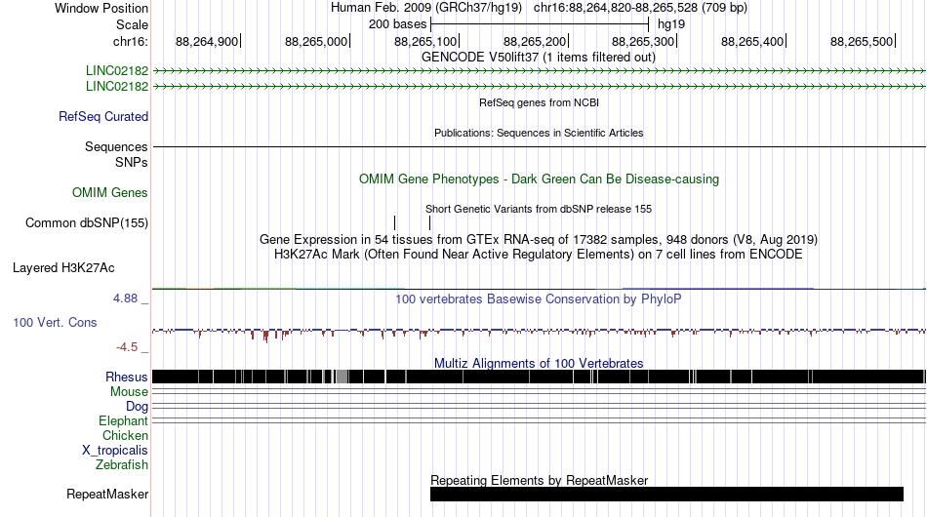Viewport: 927px width, 517px height.
Task: Select the X_tropicalis species label
Action: (x=115, y=451)
